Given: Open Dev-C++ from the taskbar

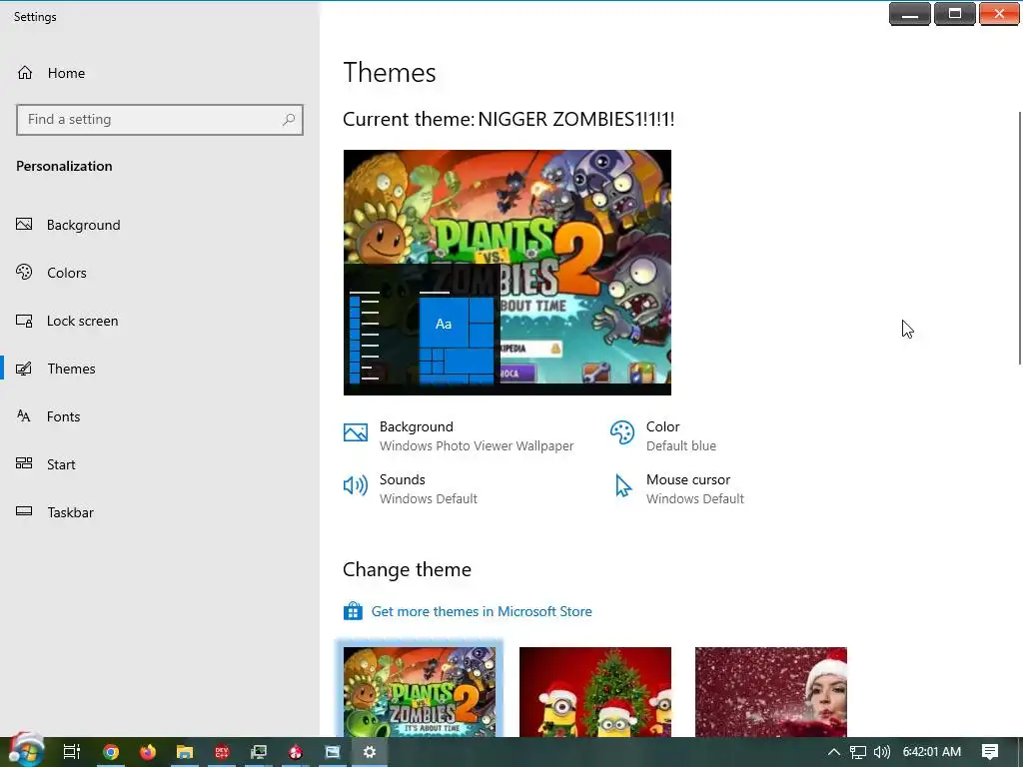Looking at the screenshot, I should pos(222,752).
